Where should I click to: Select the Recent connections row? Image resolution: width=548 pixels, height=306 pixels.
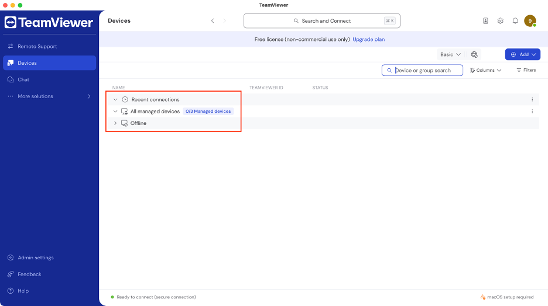[323, 100]
